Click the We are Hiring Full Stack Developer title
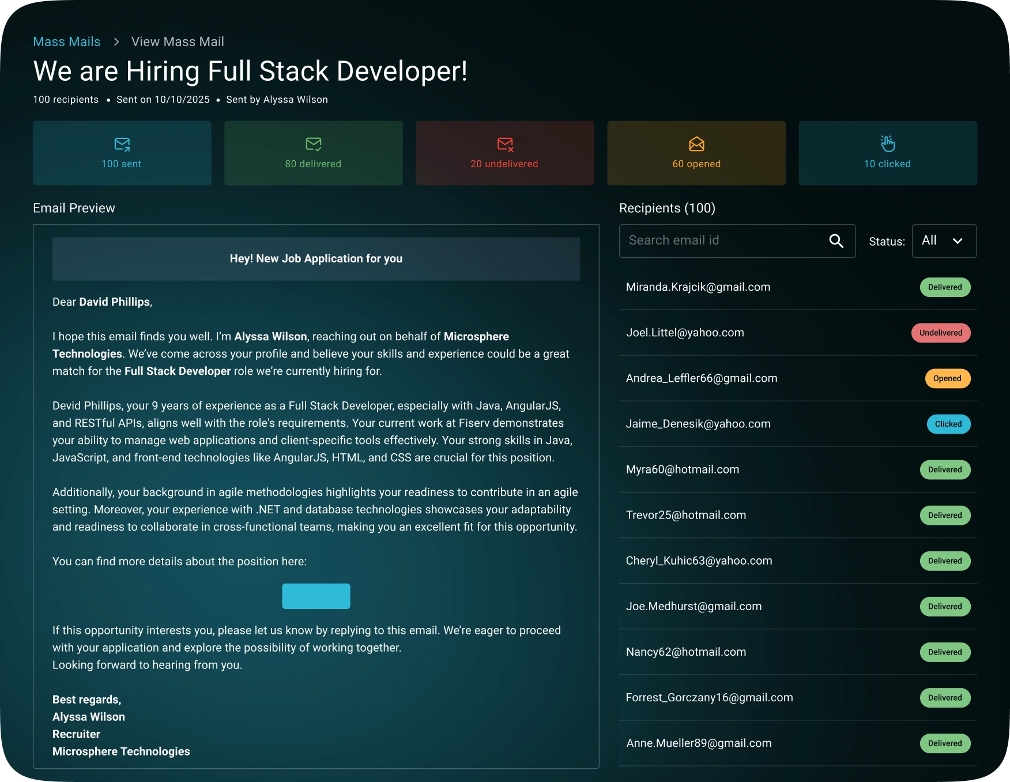The image size is (1010, 782). [x=250, y=72]
